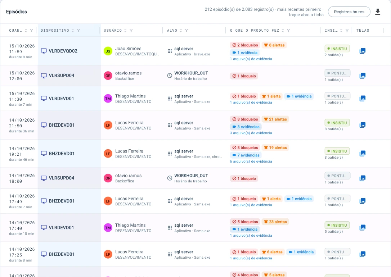Click the 5 bloqueios badge

coord(245,222)
